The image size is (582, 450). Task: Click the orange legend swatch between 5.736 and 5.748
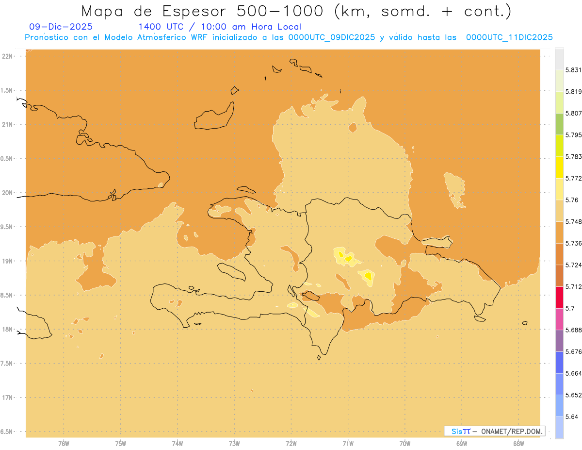(x=559, y=232)
